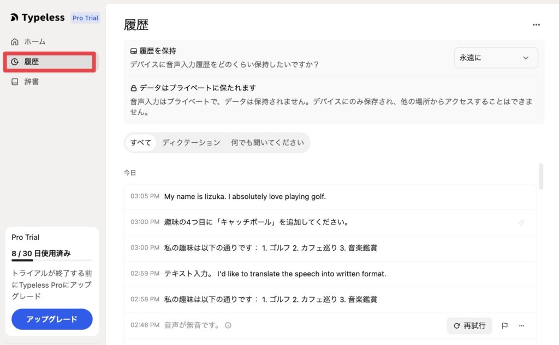Click the flag icon on 02:46 PM entry
Viewport: 559px width, 345px height.
coord(504,326)
